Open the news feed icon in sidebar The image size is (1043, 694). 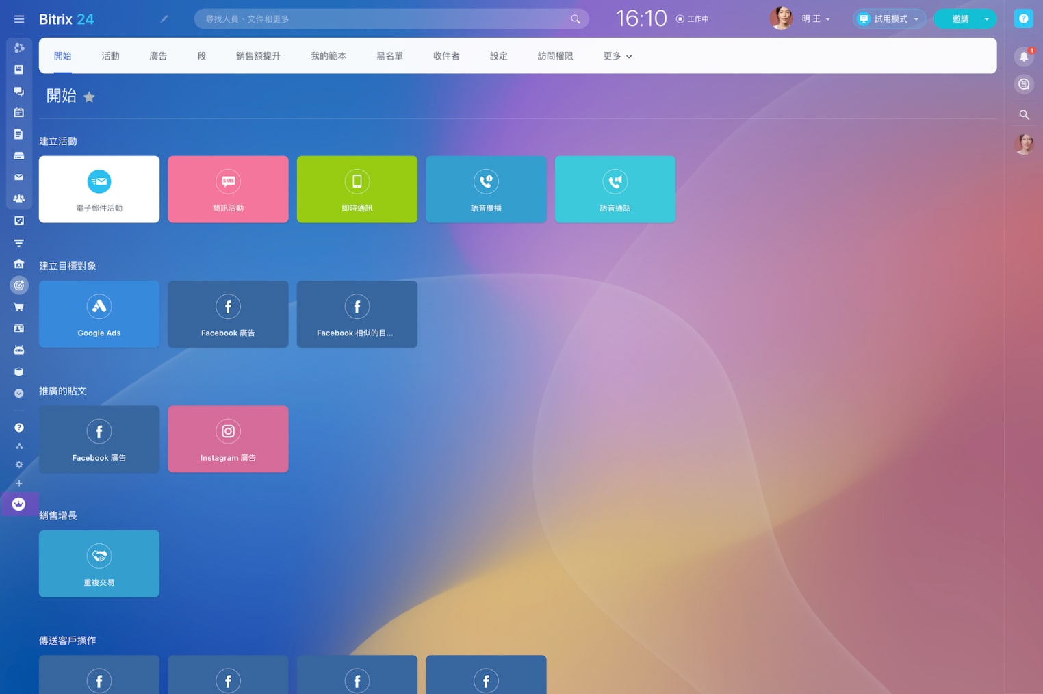click(x=19, y=70)
